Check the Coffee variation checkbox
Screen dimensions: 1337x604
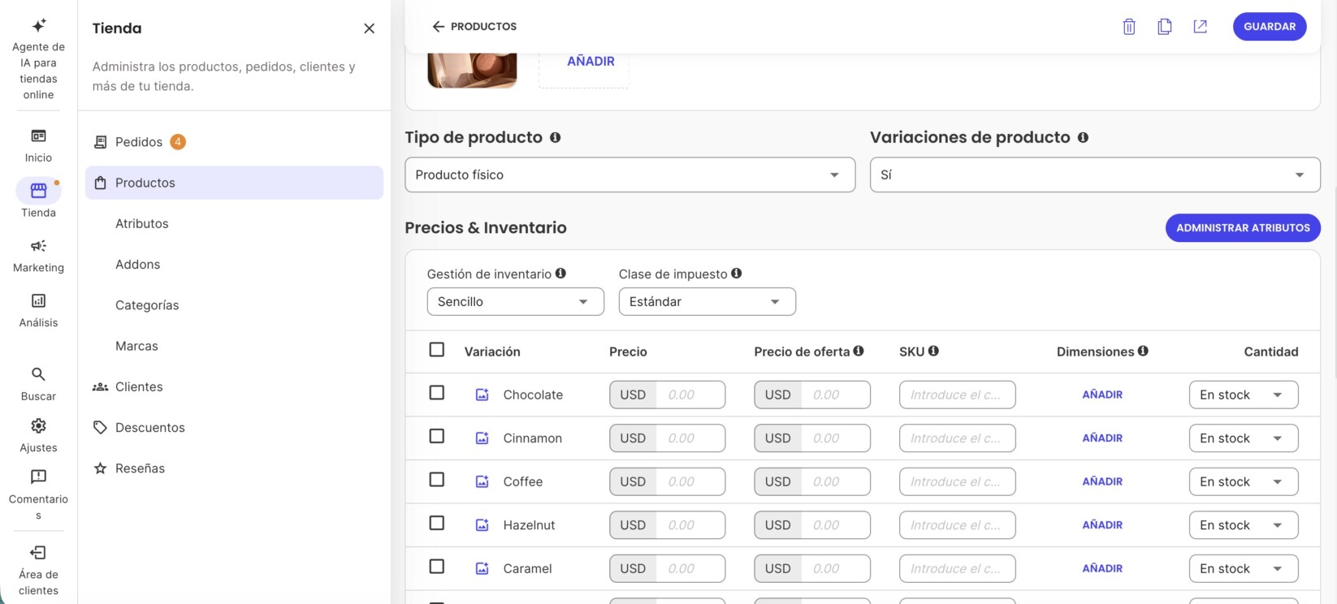437,480
